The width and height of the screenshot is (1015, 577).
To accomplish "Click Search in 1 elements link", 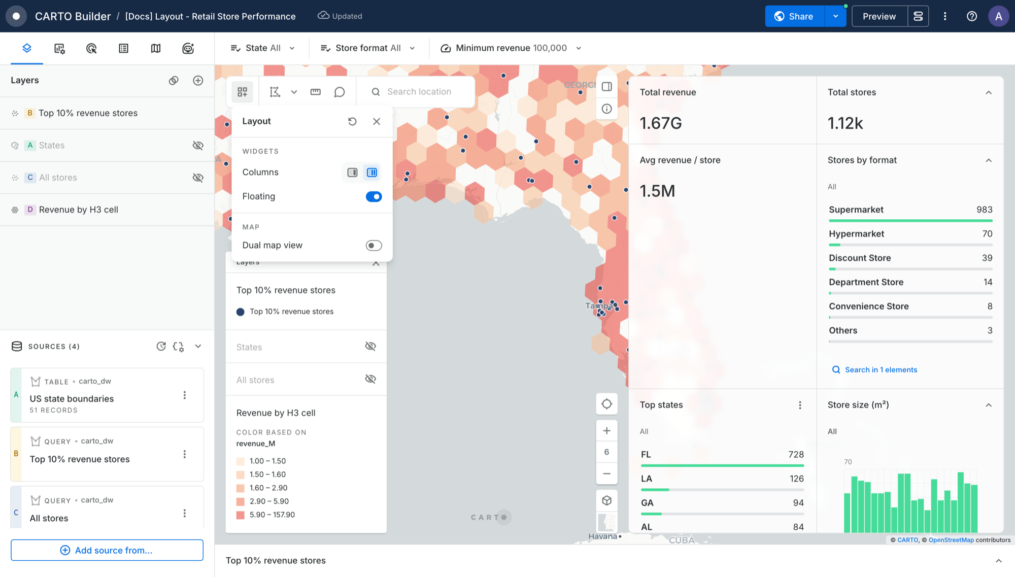I will (874, 369).
